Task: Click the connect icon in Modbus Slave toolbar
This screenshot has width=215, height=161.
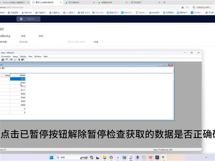Action: click(x=11, y=60)
